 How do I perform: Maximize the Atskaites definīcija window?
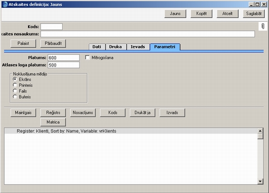click(258, 4)
